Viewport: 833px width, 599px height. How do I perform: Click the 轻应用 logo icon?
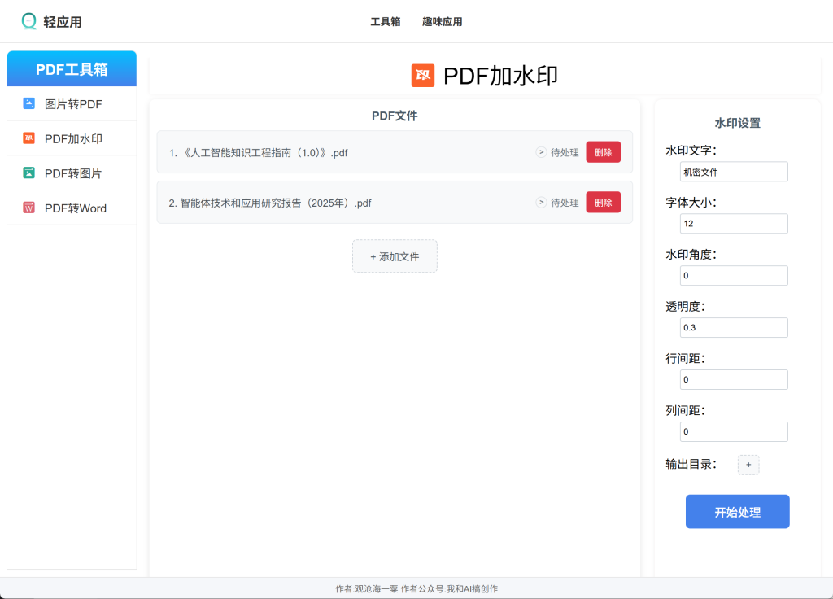(x=28, y=21)
